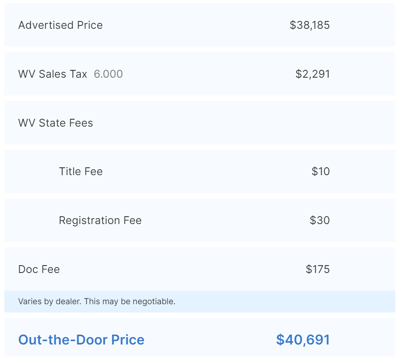Screen dimensions: 399x356
Task: Click the WV Sales Tax label
Action: pyautogui.click(x=53, y=74)
